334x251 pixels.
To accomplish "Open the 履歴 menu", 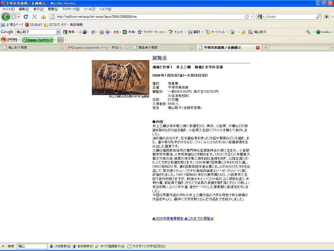I will click(x=53, y=9).
